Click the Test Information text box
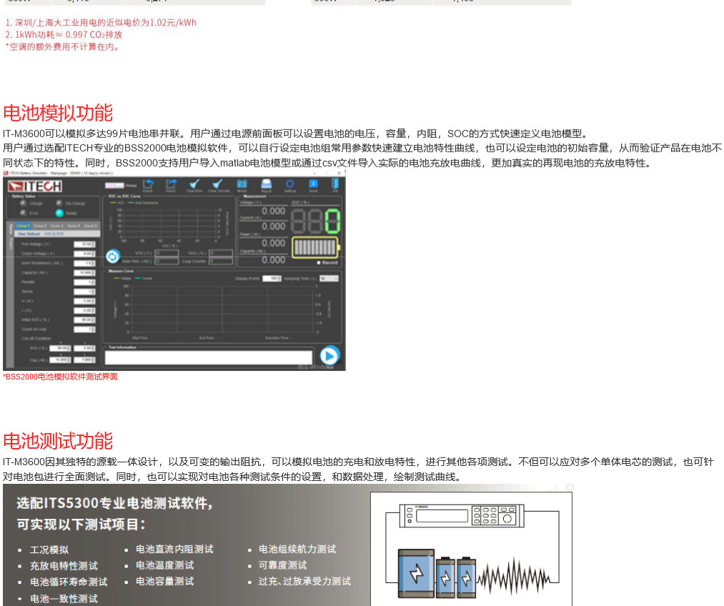 pos(209,358)
